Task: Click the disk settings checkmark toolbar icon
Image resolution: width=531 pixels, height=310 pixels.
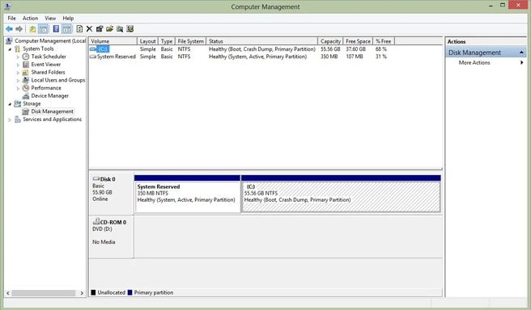Action: click(130, 29)
